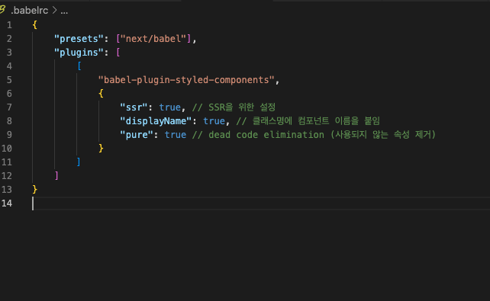
Task: Click the pink closing bracket on line 12
Action: (56, 176)
